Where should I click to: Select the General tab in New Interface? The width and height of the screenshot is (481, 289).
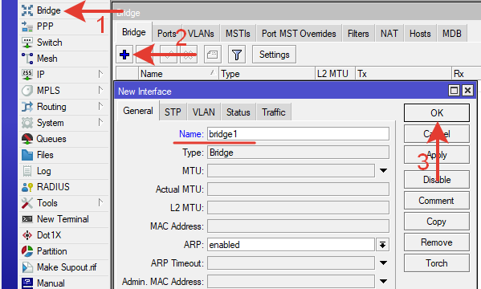tap(138, 111)
